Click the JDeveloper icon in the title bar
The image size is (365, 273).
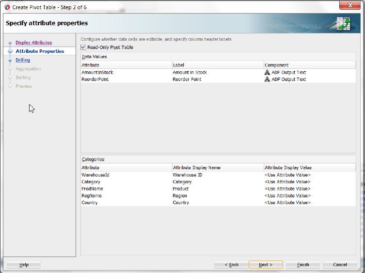coord(7,7)
